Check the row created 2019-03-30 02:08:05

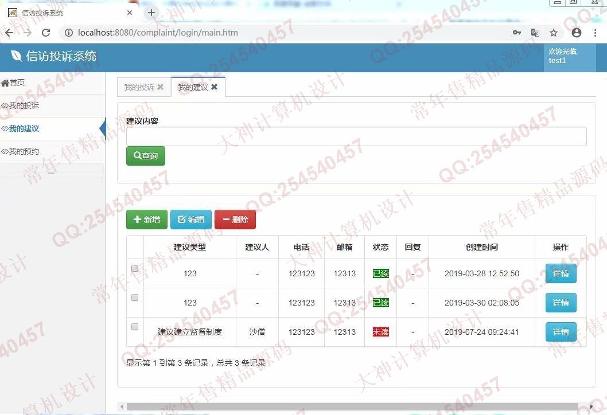(x=135, y=297)
